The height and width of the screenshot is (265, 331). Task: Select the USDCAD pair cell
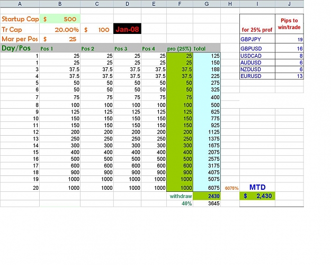pos(257,56)
